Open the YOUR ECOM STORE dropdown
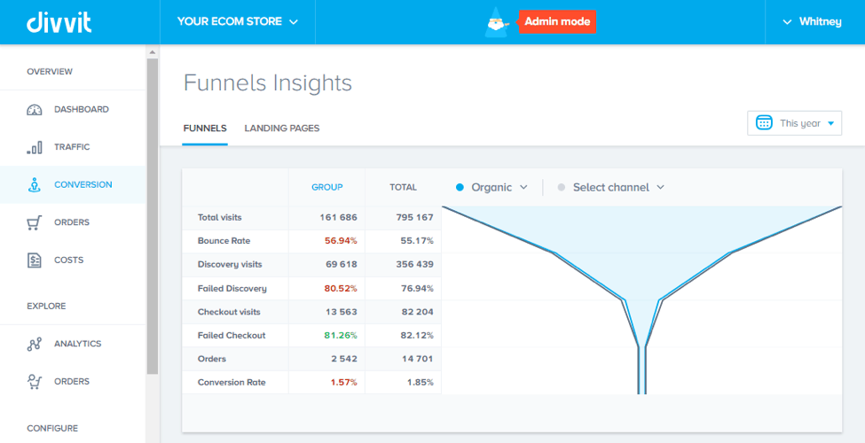The image size is (865, 443). [x=237, y=21]
